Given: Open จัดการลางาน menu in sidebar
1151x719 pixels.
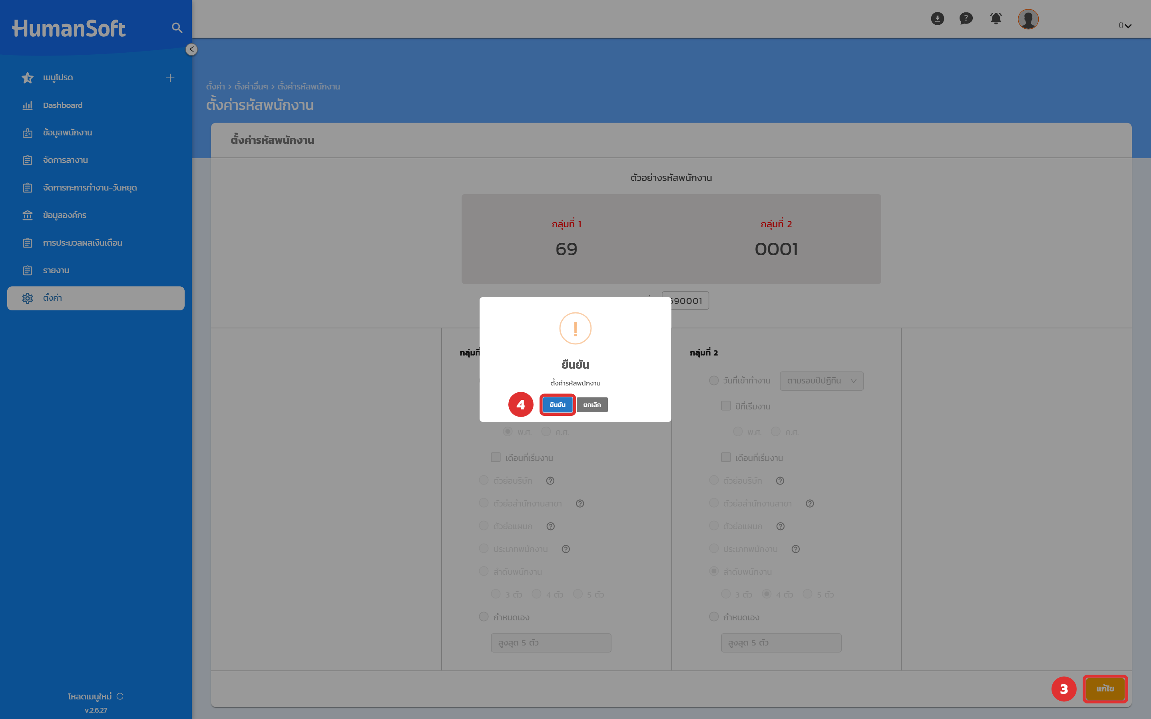Looking at the screenshot, I should click(96, 160).
